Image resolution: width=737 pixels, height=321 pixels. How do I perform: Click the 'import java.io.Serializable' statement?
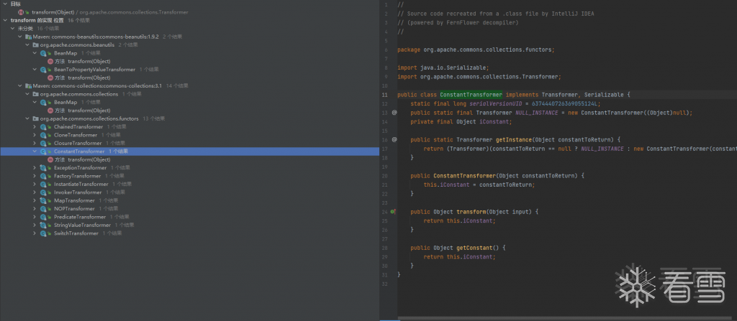tap(443, 68)
